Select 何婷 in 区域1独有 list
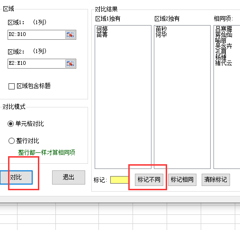 pos(102,29)
